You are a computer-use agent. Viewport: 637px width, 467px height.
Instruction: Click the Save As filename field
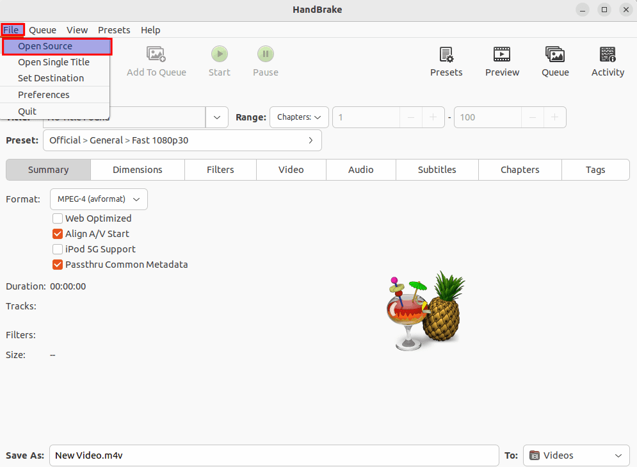pos(274,455)
